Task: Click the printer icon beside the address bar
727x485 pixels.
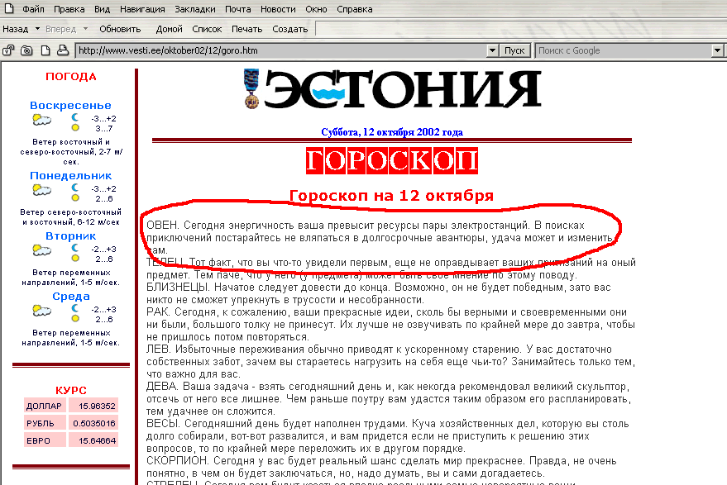Action: pyautogui.click(x=63, y=50)
